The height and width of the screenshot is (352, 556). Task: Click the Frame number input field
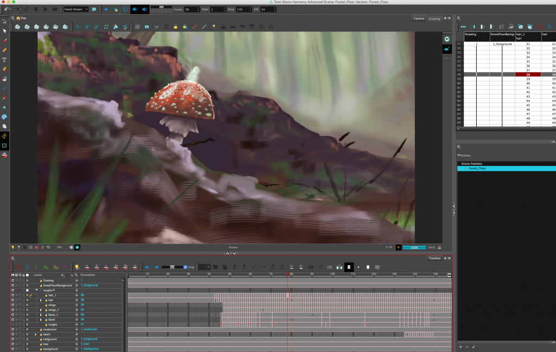click(x=191, y=9)
